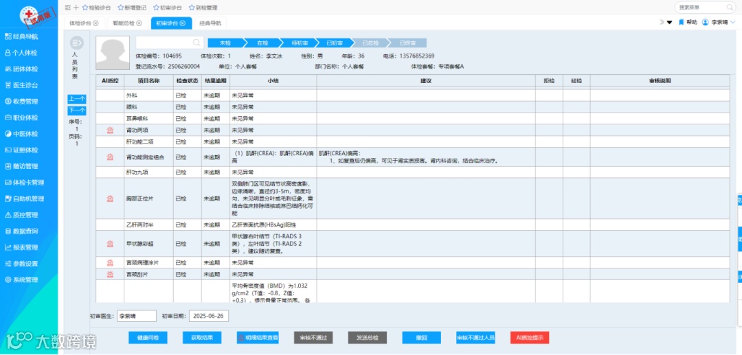The image size is (742, 355).
Task: Open 经典导航 in the left sidebar
Action: pos(22,36)
